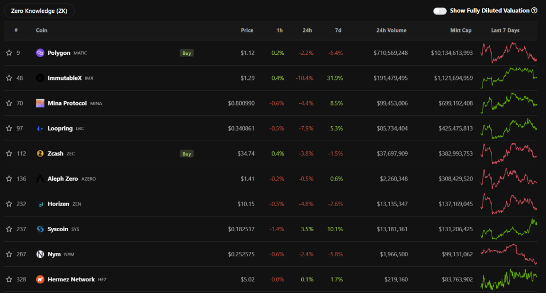This screenshot has width=546, height=293.
Task: Mark Horizen as favorite with star
Action: click(9, 204)
